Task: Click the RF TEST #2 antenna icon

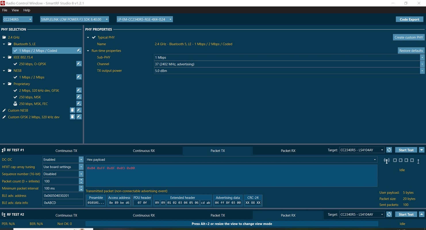Action: [x=4, y=214]
